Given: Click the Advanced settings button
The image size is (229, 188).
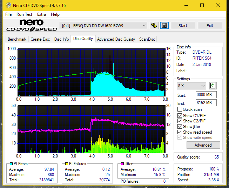Looking at the screenshot, I should pyautogui.click(x=203, y=145).
